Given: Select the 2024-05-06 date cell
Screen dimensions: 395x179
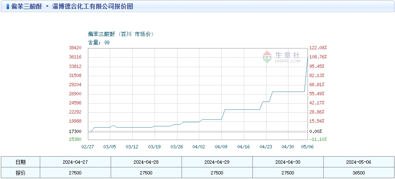Looking at the screenshot, I should 359,162.
